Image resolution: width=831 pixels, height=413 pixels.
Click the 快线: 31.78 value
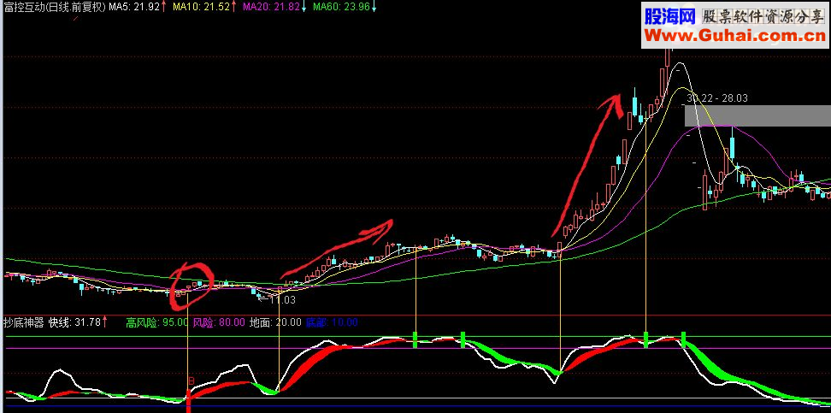(x=74, y=322)
